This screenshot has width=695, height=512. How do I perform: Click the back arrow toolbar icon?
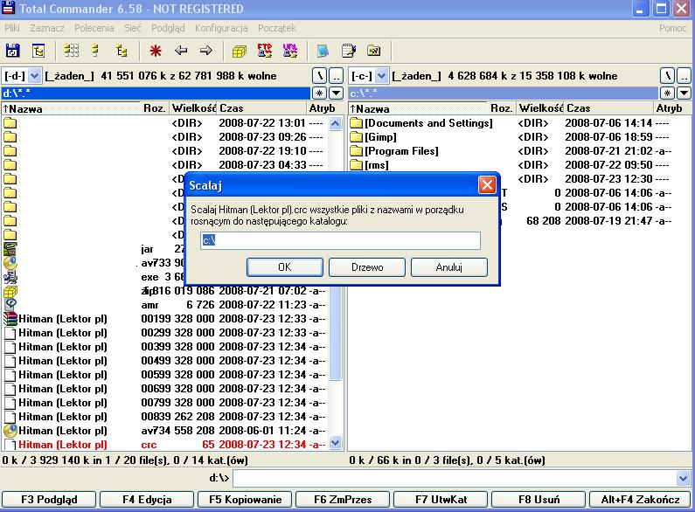click(x=181, y=51)
